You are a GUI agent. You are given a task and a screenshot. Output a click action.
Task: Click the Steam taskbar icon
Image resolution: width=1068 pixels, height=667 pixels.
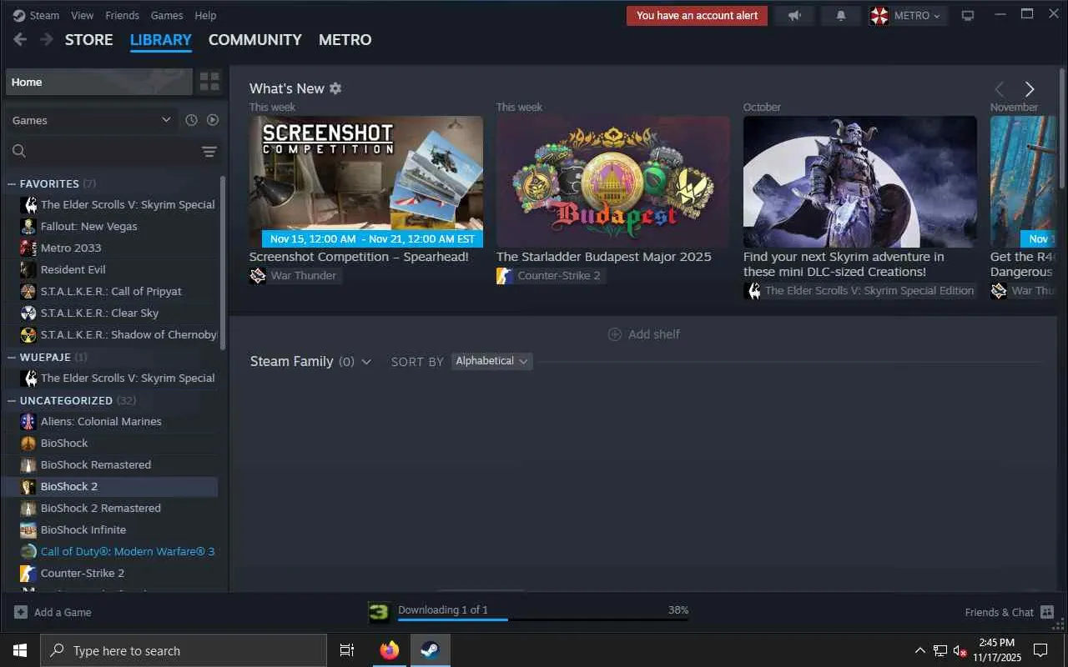point(430,650)
